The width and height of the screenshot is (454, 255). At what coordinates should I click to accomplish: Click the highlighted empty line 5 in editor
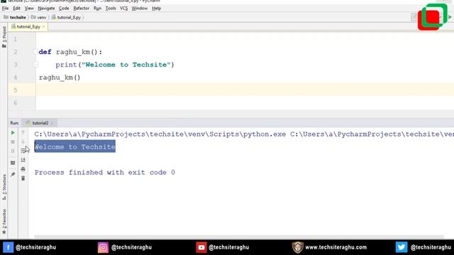click(245, 90)
